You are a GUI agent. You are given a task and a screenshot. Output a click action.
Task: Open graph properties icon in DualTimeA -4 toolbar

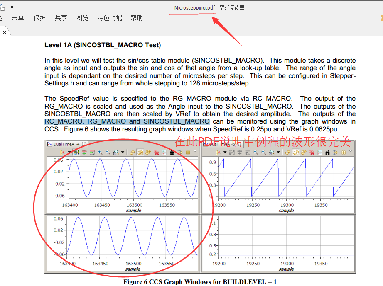tap(164, 153)
